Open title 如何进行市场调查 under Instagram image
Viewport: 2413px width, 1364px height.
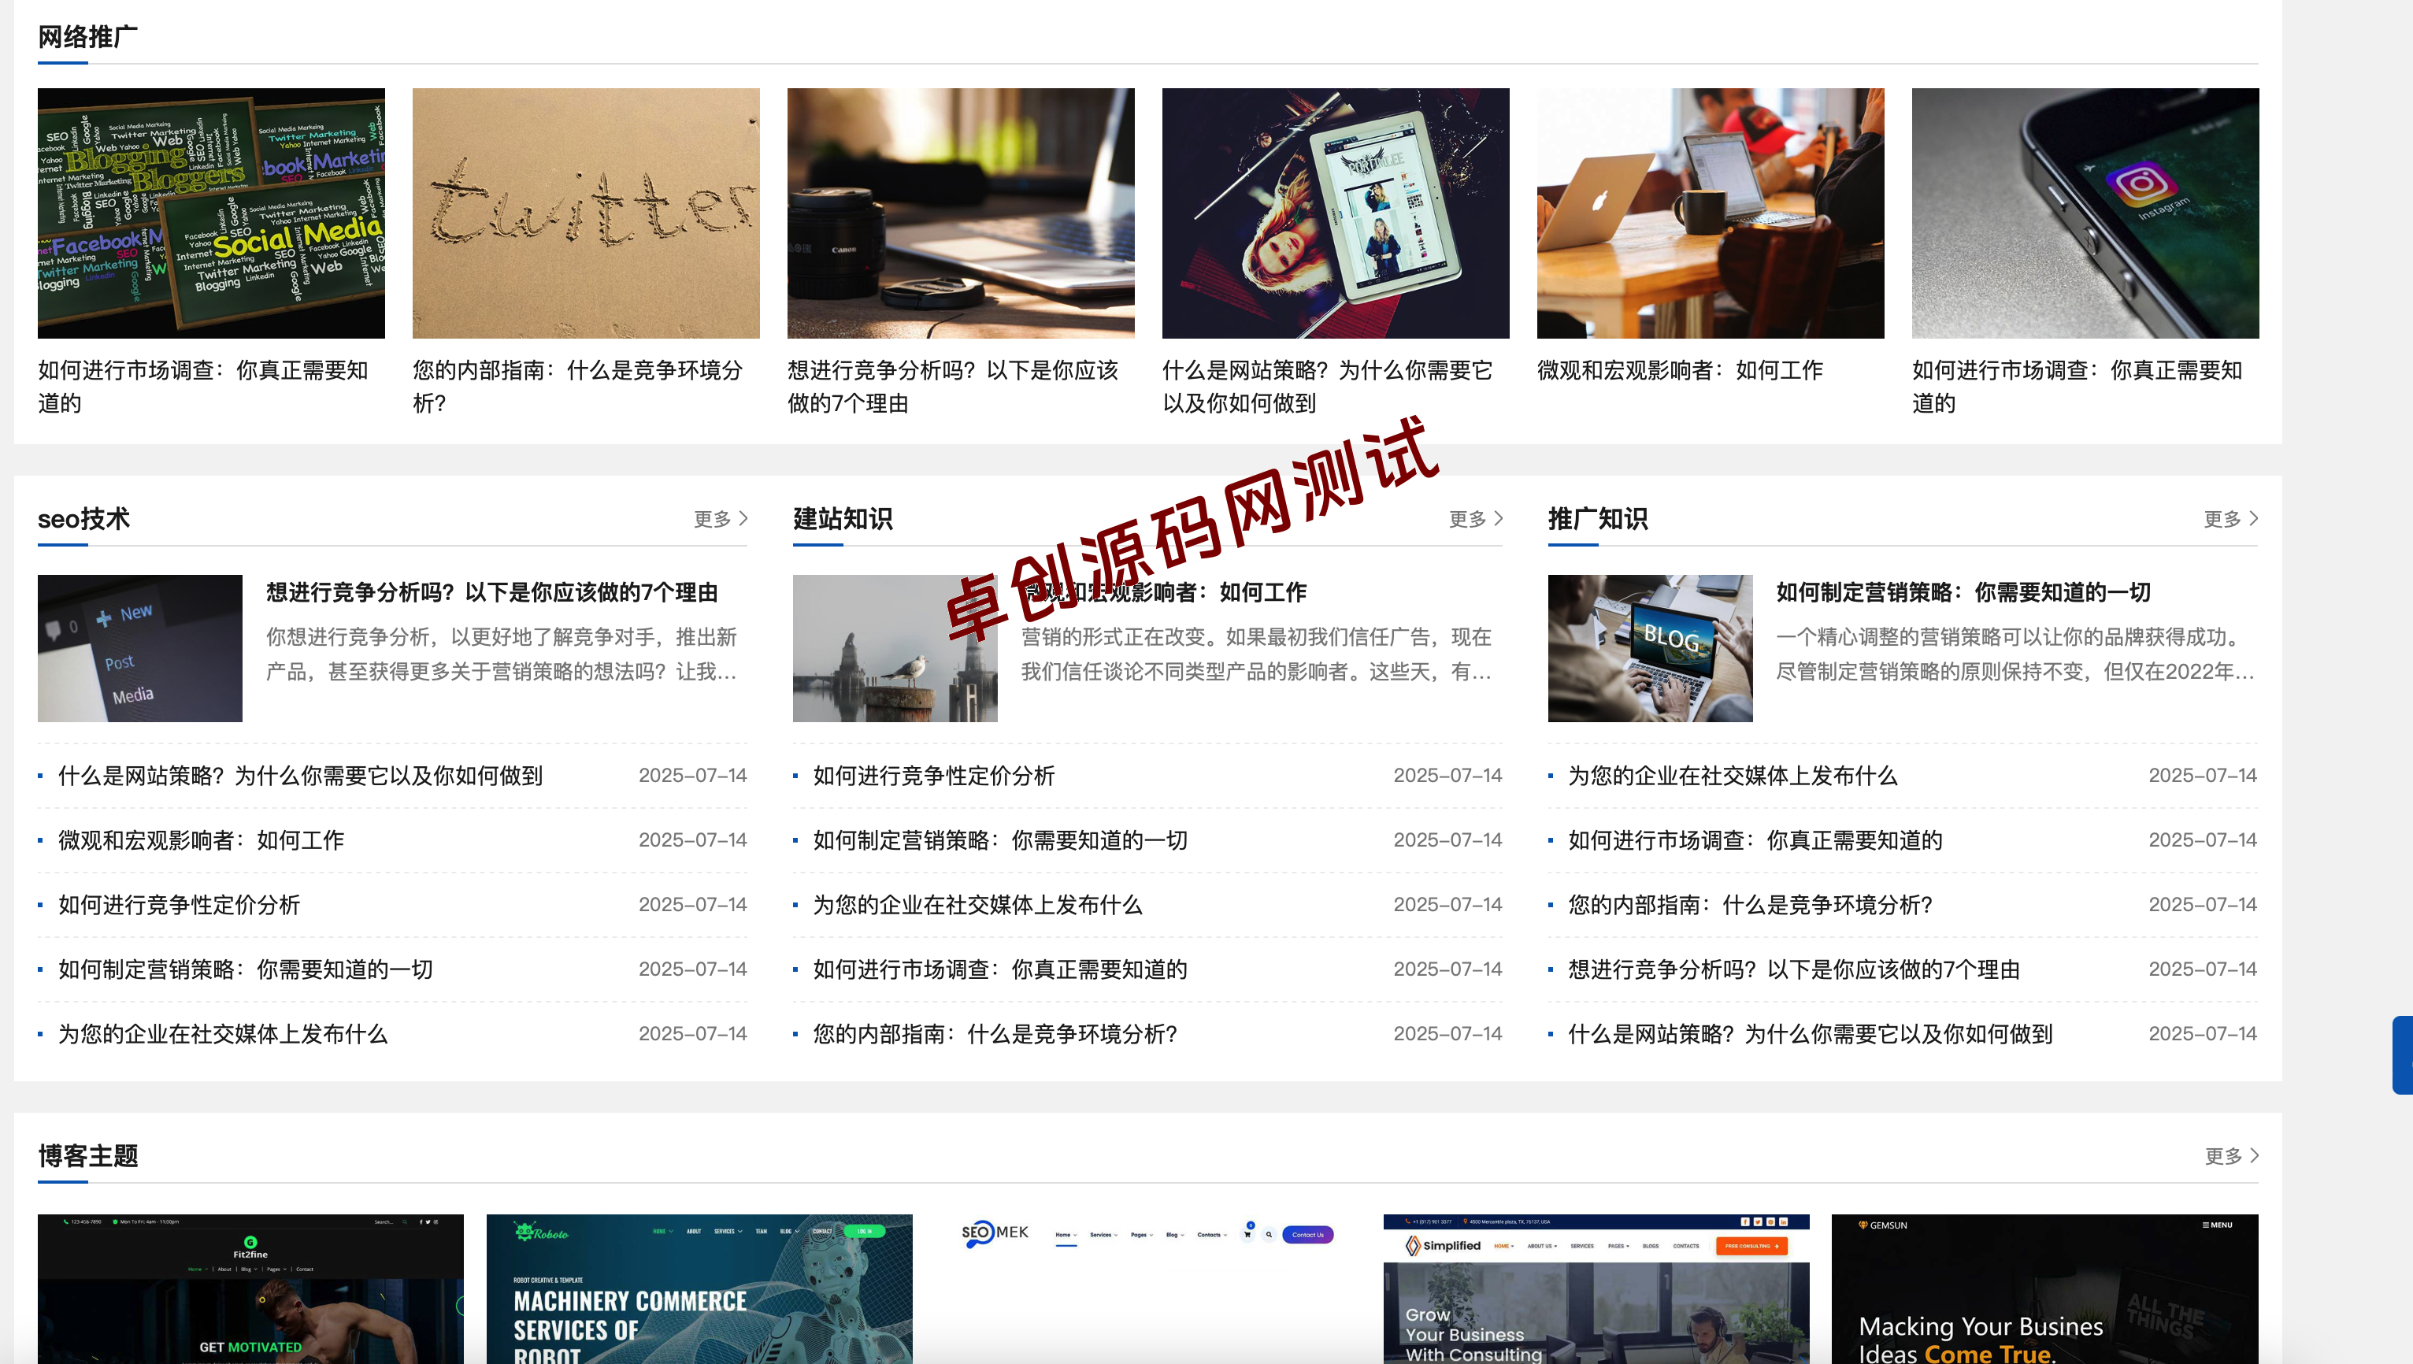pos(2077,387)
